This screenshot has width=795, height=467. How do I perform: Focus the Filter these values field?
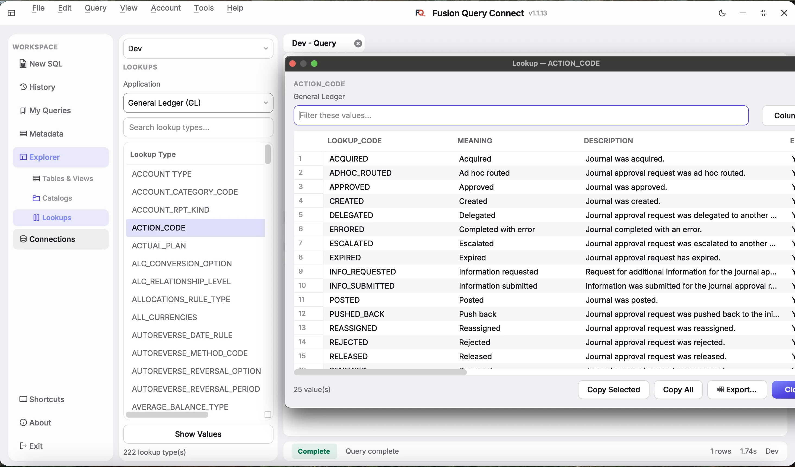(x=521, y=116)
